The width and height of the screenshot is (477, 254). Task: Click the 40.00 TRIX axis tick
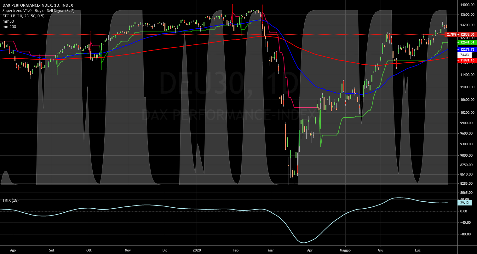tap(465, 199)
